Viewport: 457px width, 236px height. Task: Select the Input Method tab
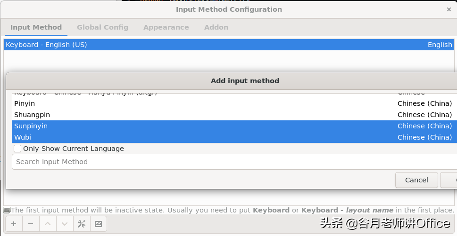point(36,27)
